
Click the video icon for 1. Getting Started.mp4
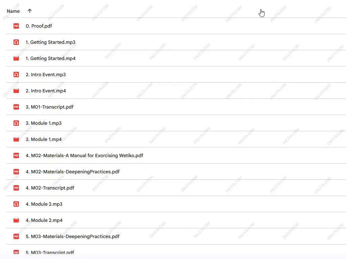pos(16,58)
